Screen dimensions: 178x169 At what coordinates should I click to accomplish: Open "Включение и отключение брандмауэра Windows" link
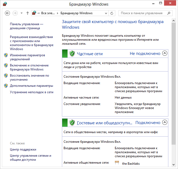coord(29,67)
